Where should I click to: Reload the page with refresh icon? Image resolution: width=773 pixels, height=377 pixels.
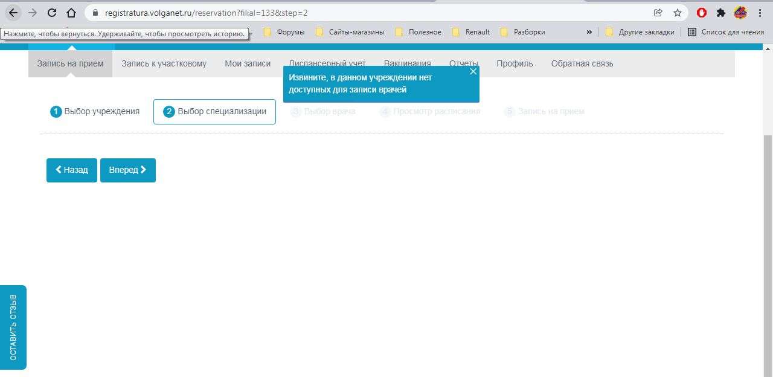pyautogui.click(x=52, y=13)
